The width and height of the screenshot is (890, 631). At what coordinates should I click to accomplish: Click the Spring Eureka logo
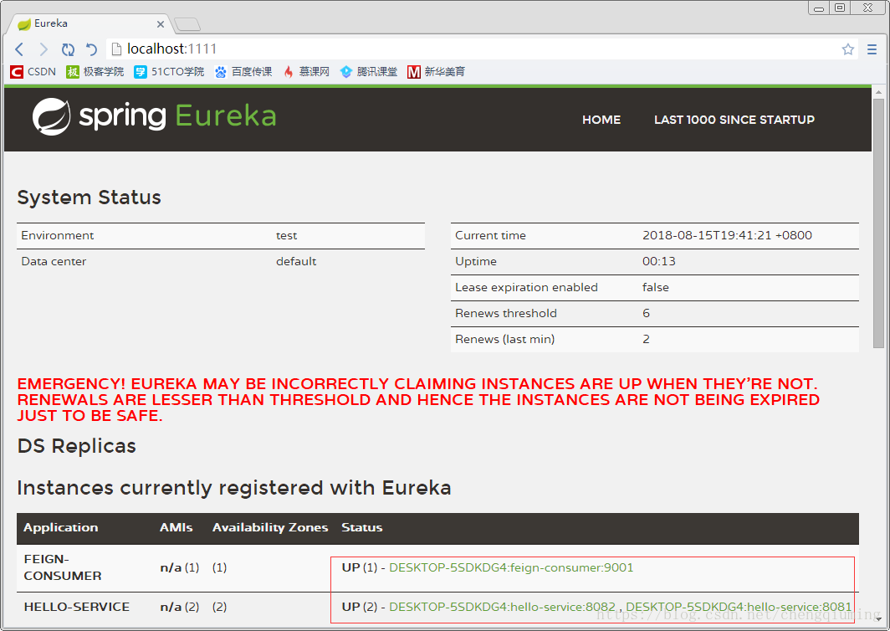pyautogui.click(x=155, y=116)
